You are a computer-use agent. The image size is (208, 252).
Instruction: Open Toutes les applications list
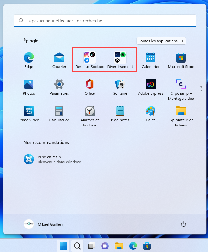click(x=161, y=41)
